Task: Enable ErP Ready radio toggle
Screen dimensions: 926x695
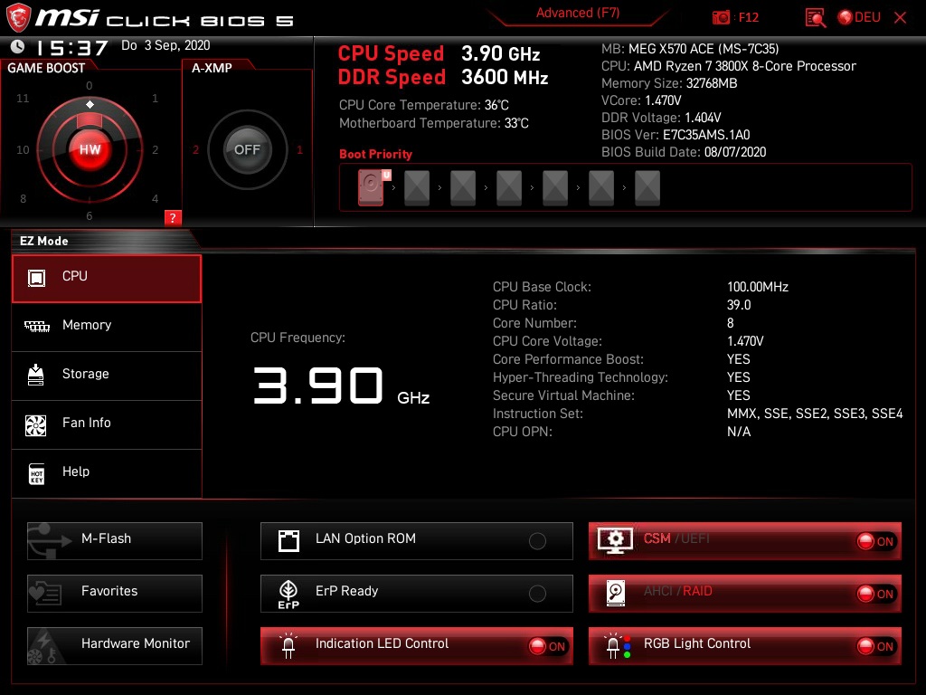Action: coord(537,594)
